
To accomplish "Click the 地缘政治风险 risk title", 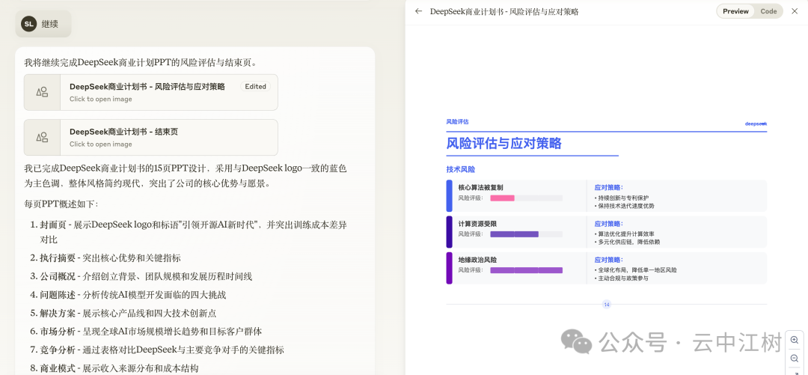I will click(x=477, y=260).
